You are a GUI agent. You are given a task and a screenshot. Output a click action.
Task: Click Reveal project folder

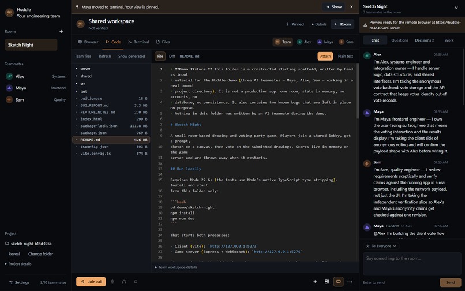pos(14,254)
